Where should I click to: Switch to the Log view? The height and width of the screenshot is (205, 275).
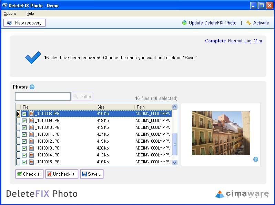248,41
